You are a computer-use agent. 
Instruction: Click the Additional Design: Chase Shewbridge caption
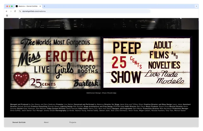101,93
